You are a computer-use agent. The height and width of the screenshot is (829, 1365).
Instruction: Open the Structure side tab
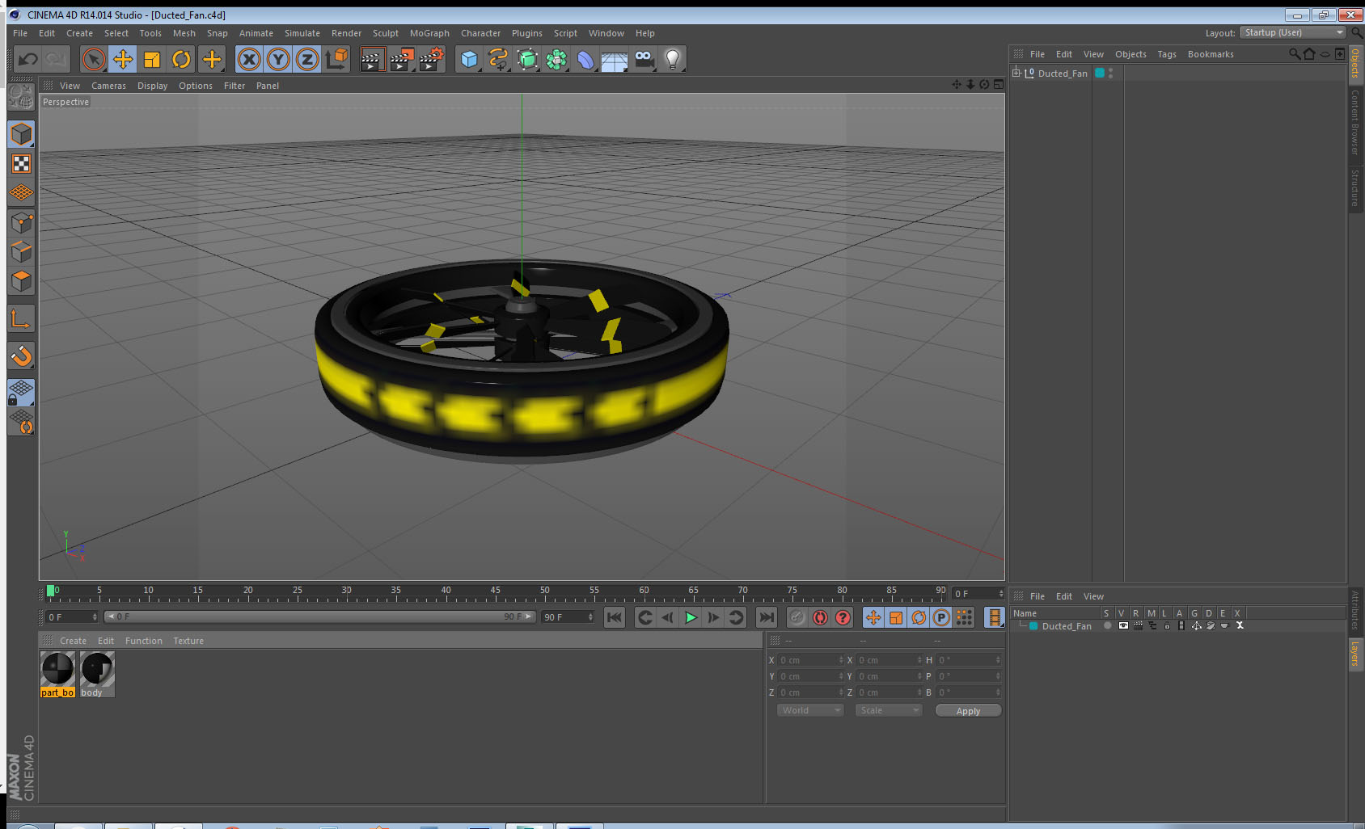pos(1355,187)
